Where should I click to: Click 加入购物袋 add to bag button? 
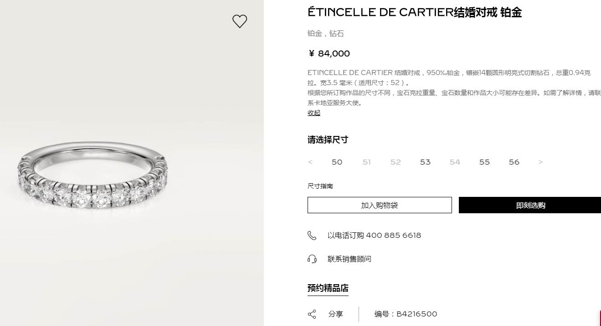coord(380,205)
